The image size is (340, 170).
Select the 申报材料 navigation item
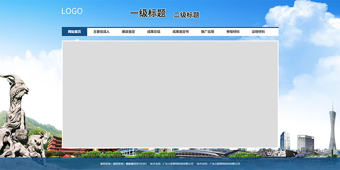point(233,32)
